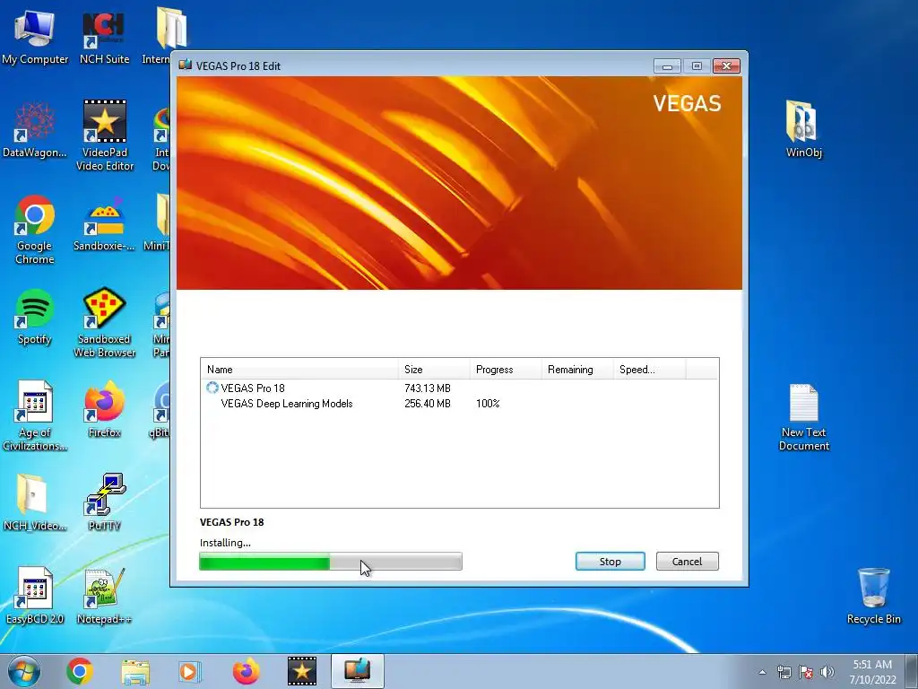Open the Windows Start menu
This screenshot has height=689, width=918.
coord(24,671)
